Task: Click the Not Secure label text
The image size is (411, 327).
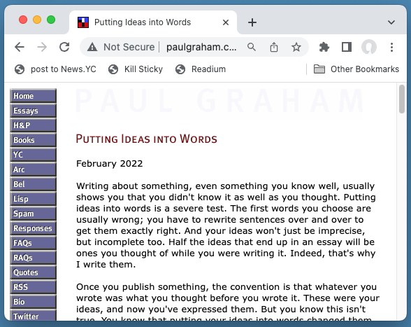Action: (x=129, y=48)
